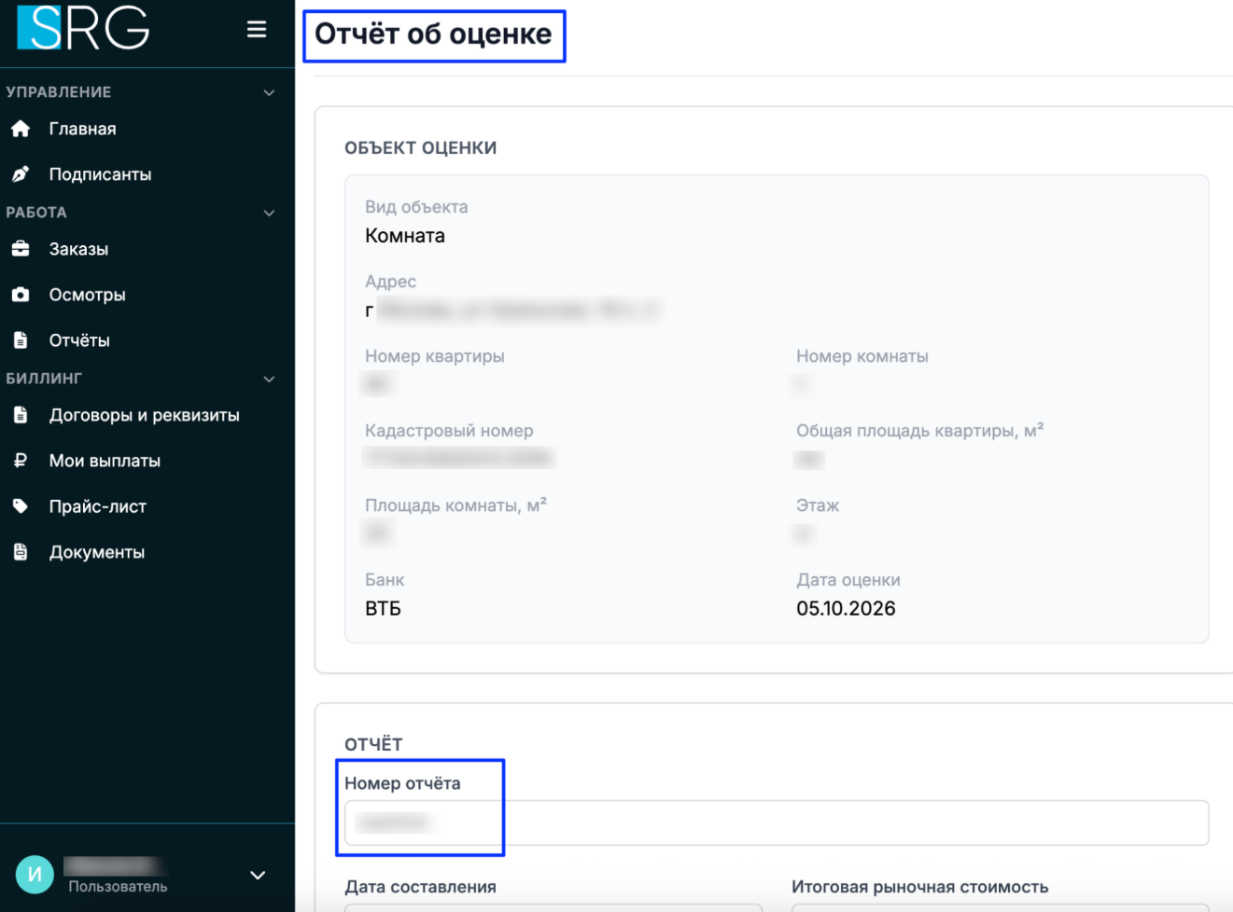Click the camera icon beside Осмотры
The width and height of the screenshot is (1233, 912).
[21, 295]
